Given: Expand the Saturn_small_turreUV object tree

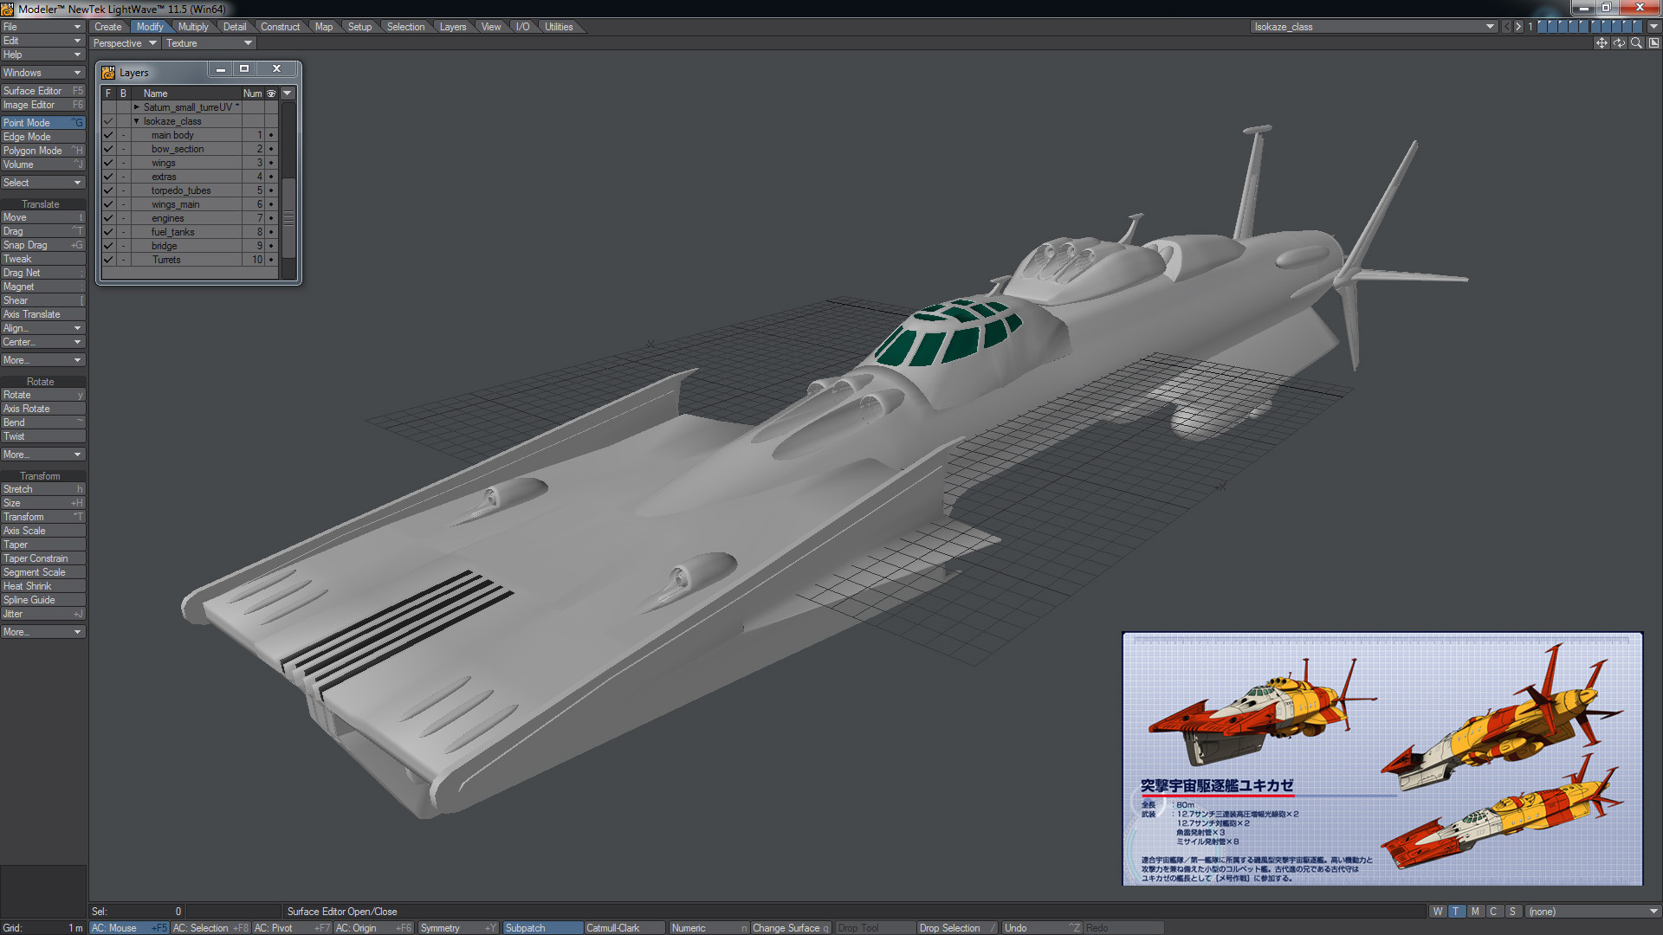Looking at the screenshot, I should point(137,107).
